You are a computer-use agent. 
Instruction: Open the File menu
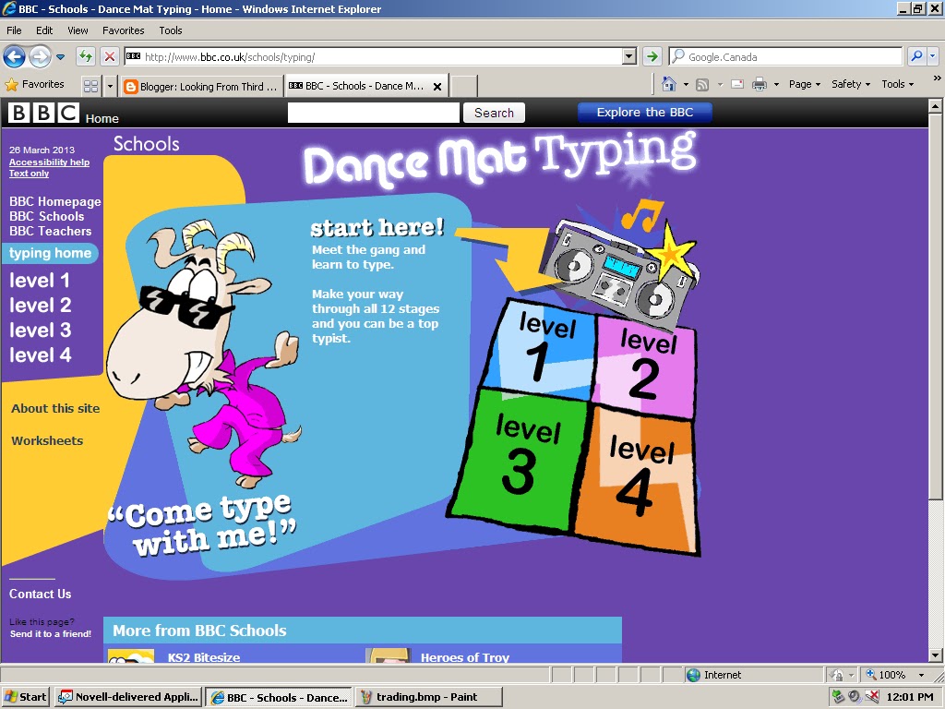click(14, 30)
